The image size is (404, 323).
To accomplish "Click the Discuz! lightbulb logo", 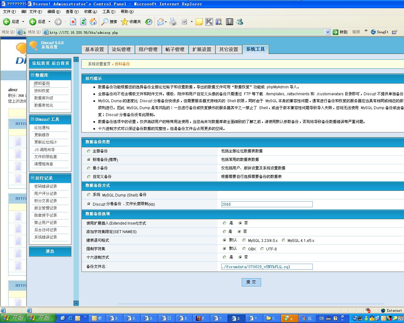I will click(x=33, y=45).
